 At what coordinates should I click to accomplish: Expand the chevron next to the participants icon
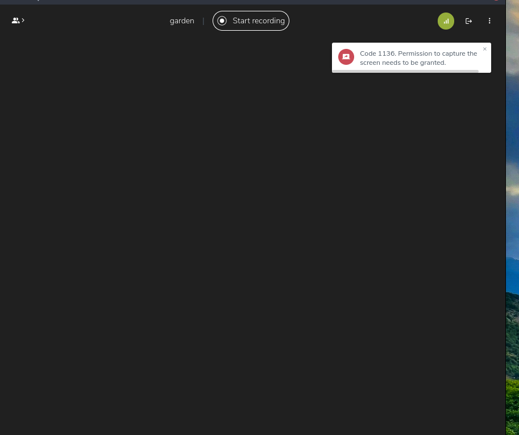pos(23,20)
